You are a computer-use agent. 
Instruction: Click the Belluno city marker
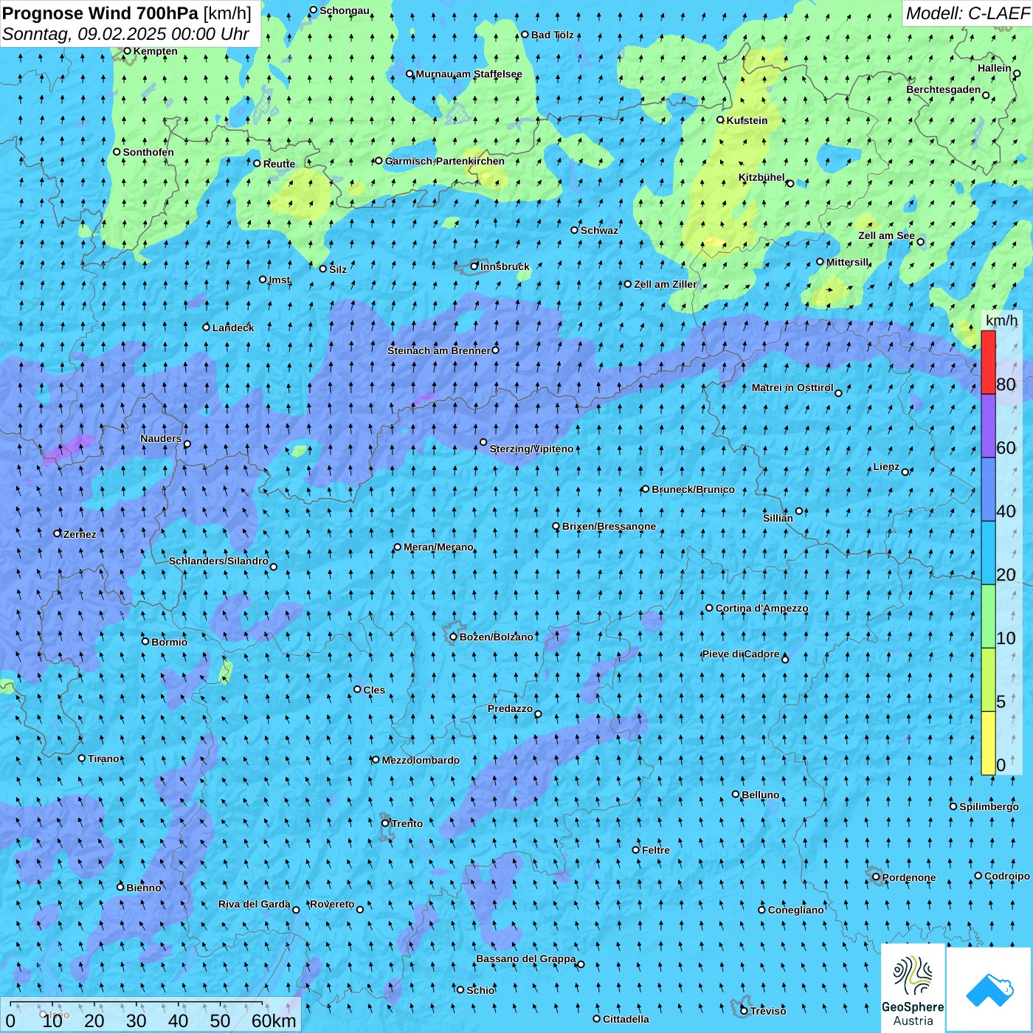click(736, 795)
